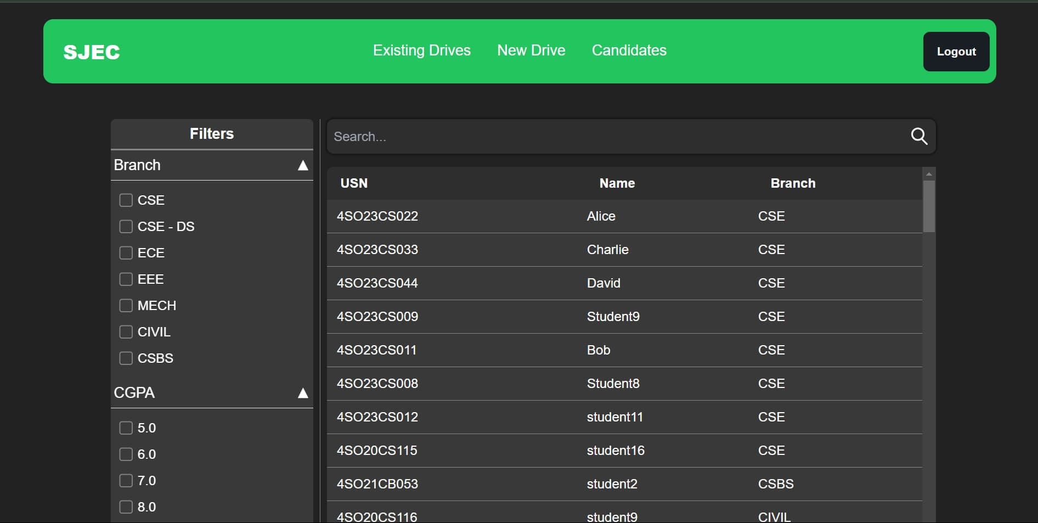1038x523 pixels.
Task: Select the name Alice
Action: [x=601, y=216]
